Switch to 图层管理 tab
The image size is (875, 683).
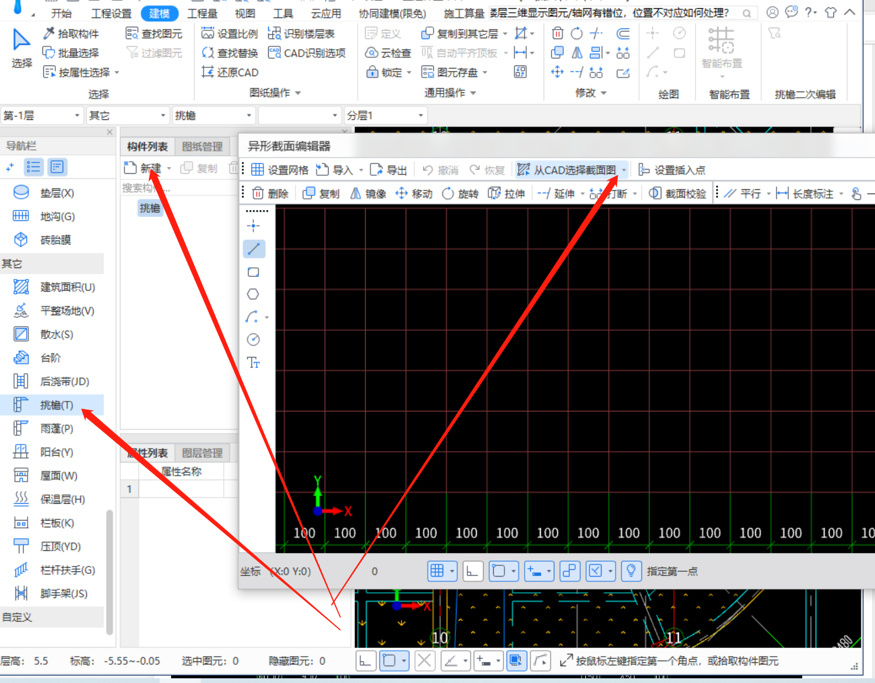pos(202,453)
